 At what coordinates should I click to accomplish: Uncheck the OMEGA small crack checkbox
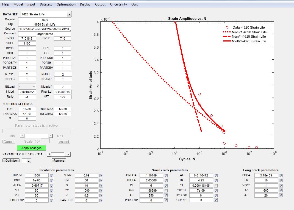[166, 175]
